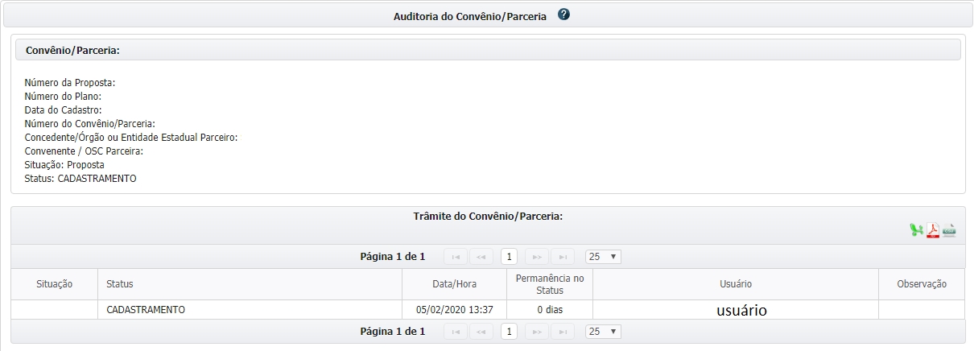Go to previous page in bottom paginator
974x351 pixels.
[481, 332]
